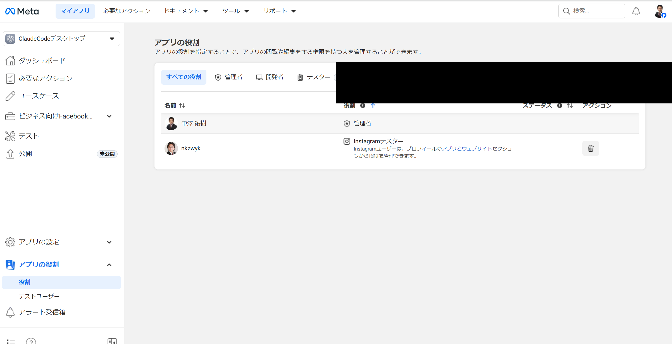672x344 pixels.
Task: Click the nkzwyk profile thumbnail
Action: tap(171, 148)
